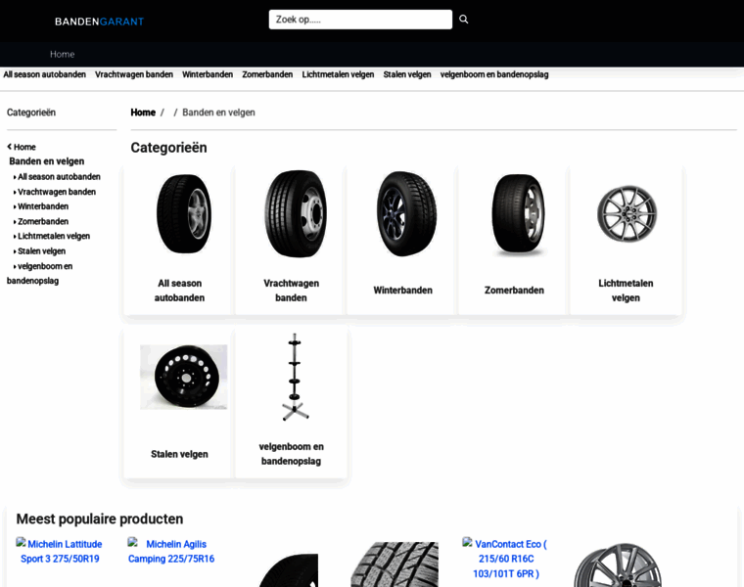This screenshot has height=587, width=744.
Task: Expand Winterbanden in sidebar
Action: click(x=41, y=206)
